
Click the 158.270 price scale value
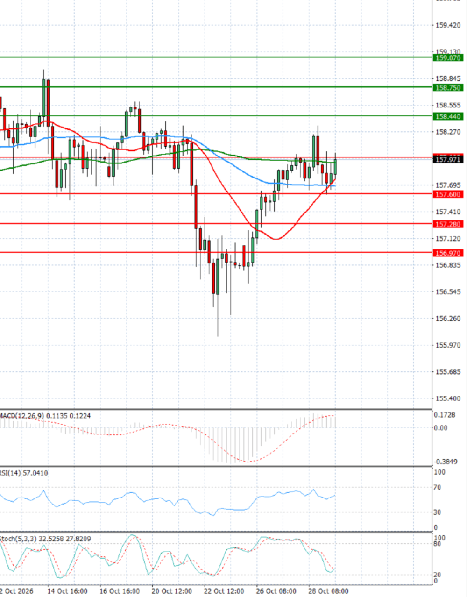tap(448, 132)
